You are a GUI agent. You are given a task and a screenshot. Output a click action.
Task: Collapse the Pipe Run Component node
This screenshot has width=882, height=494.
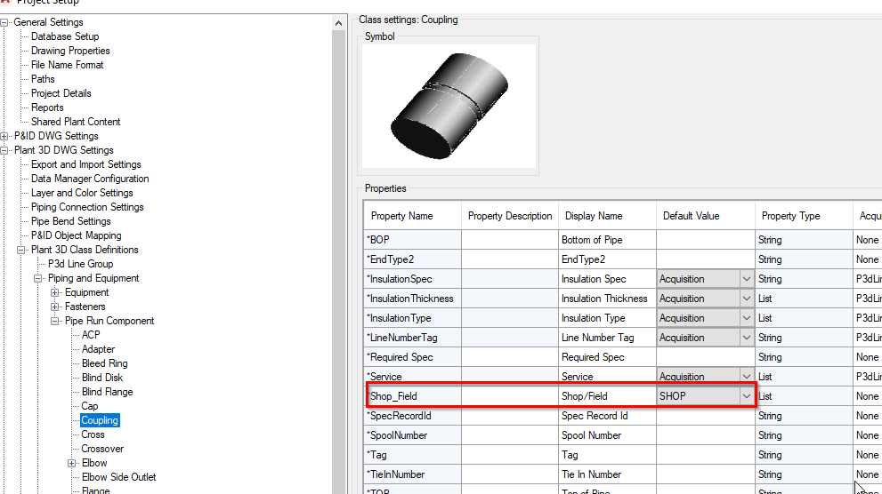pyautogui.click(x=54, y=321)
